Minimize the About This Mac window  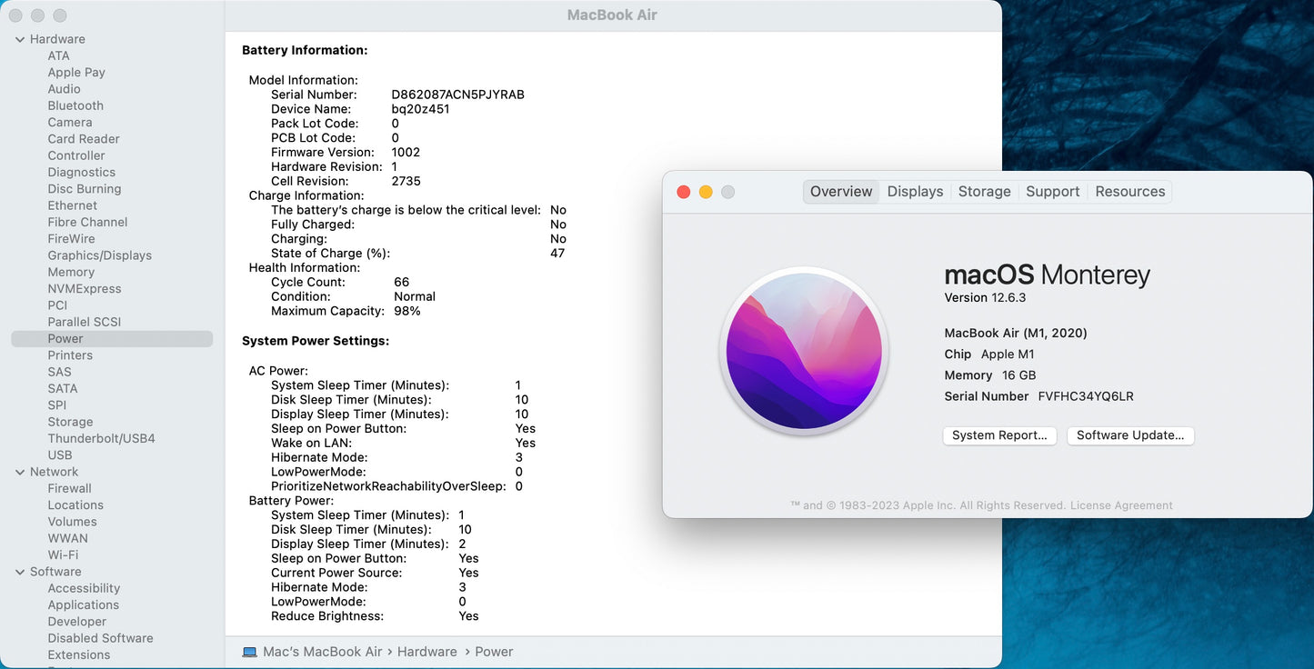706,192
